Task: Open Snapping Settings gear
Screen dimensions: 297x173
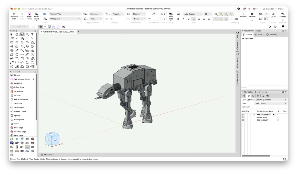Action: click(x=252, y=15)
